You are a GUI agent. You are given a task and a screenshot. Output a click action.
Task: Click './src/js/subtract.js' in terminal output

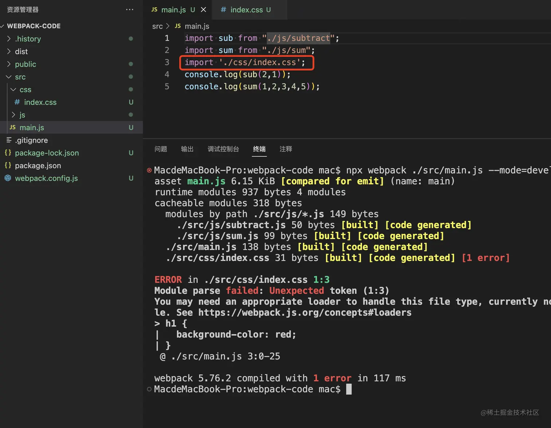tap(231, 225)
